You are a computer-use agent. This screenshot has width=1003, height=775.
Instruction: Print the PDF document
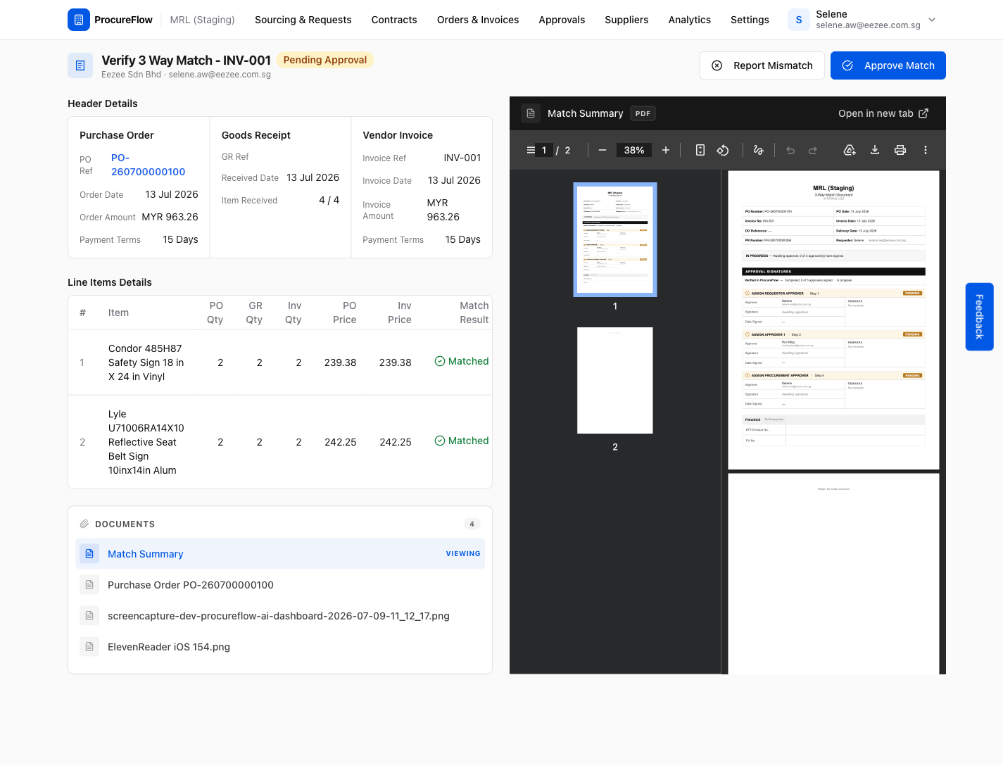point(900,150)
